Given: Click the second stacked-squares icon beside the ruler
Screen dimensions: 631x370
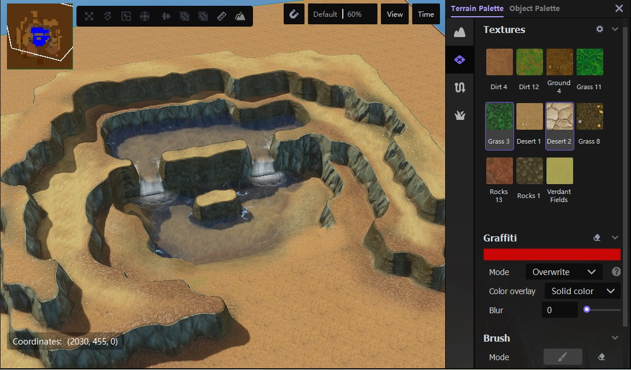Looking at the screenshot, I should pyautogui.click(x=203, y=16).
